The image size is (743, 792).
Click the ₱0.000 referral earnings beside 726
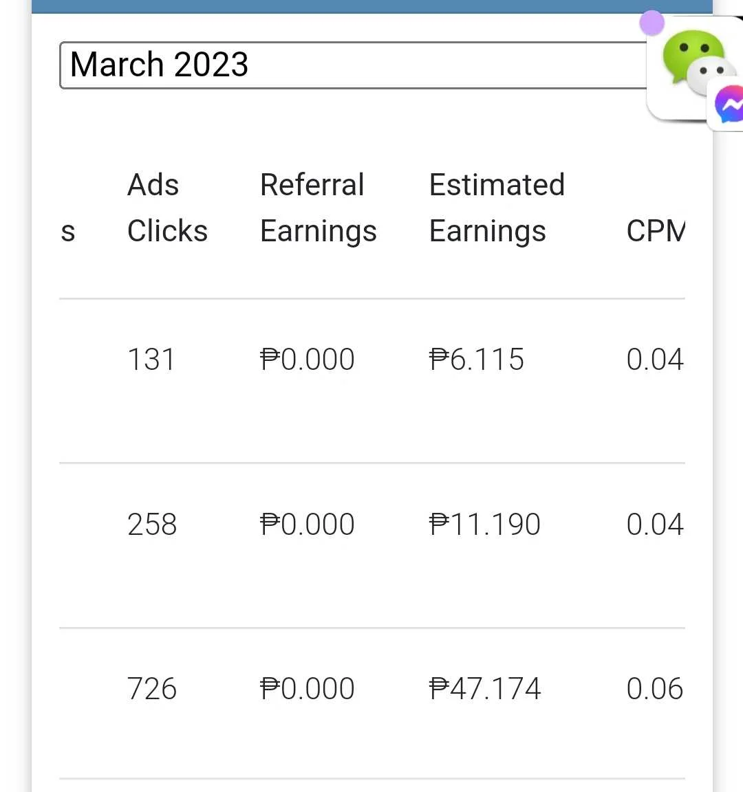[307, 689]
